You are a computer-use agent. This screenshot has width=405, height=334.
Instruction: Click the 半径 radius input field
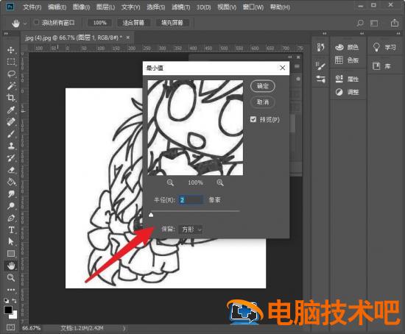(191, 200)
